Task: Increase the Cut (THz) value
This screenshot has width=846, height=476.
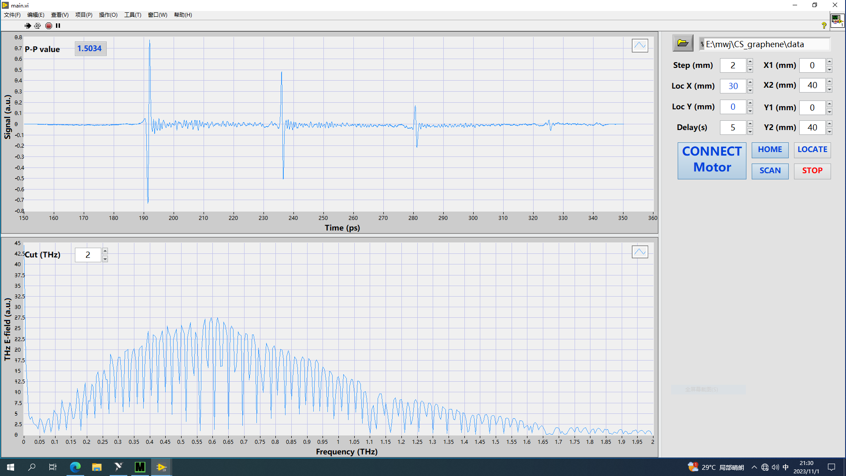Action: click(x=105, y=251)
